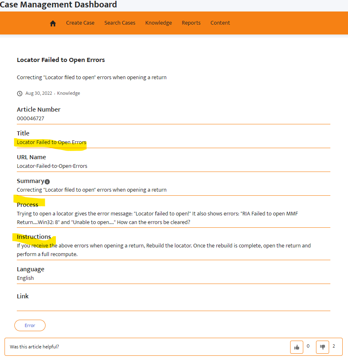Click the 'Aug 30, 2022' date text

(x=39, y=93)
